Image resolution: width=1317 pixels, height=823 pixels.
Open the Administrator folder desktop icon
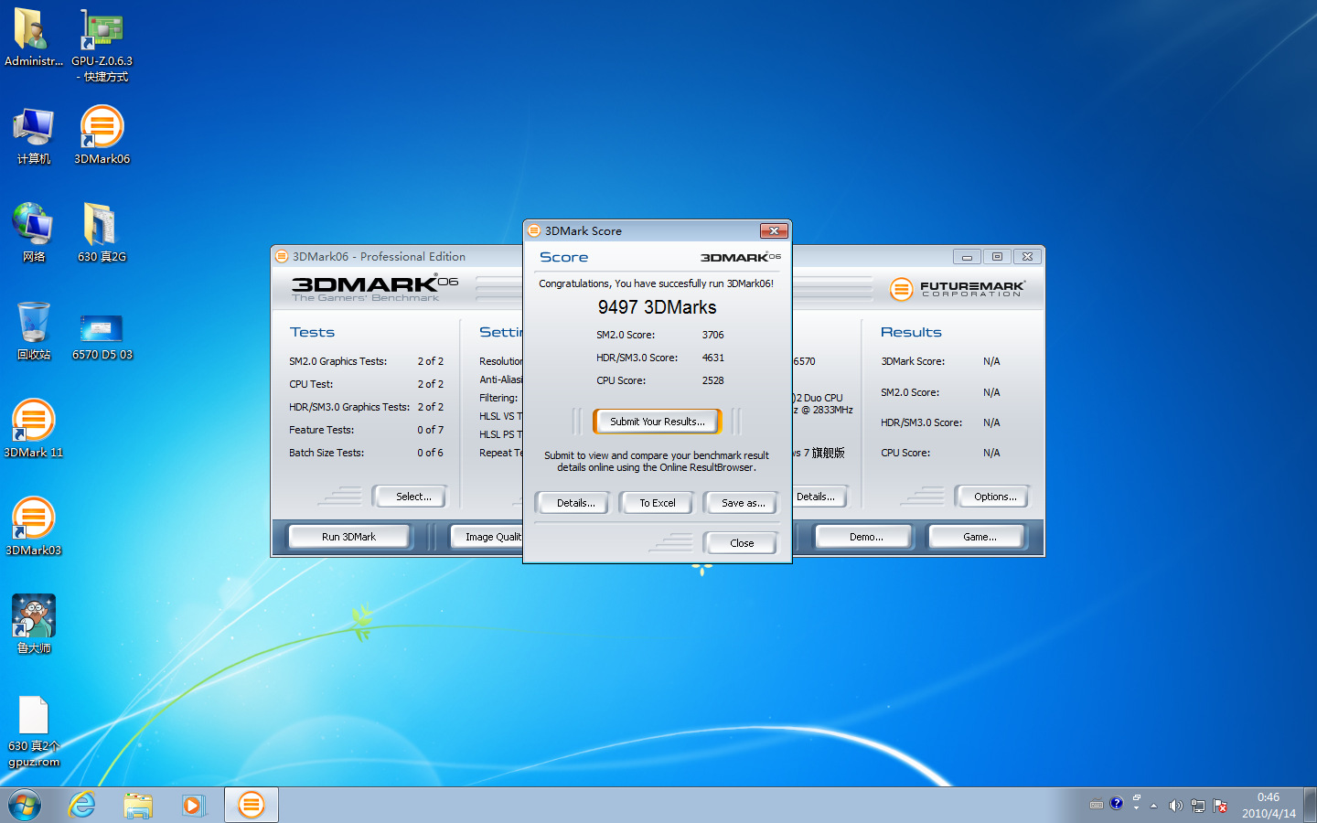(x=34, y=37)
